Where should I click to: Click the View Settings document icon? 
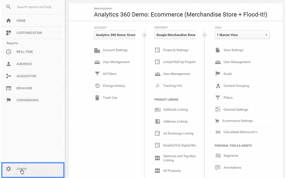tap(217, 50)
